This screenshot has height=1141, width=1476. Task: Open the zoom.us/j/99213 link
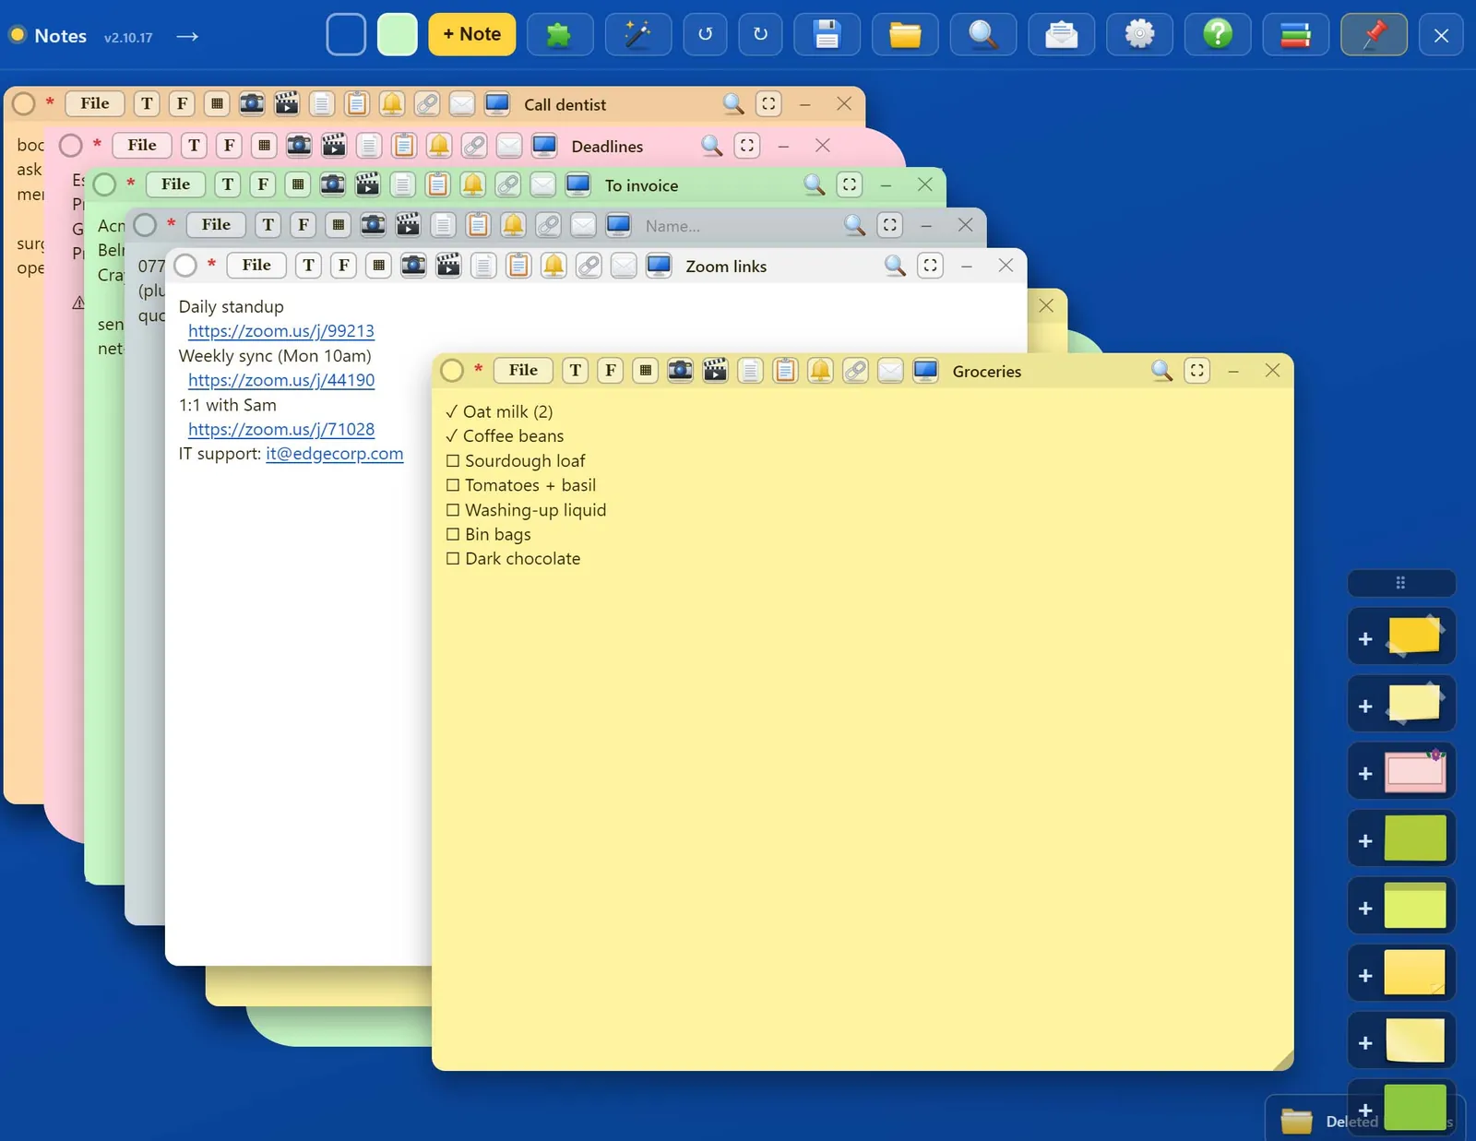coord(281,331)
